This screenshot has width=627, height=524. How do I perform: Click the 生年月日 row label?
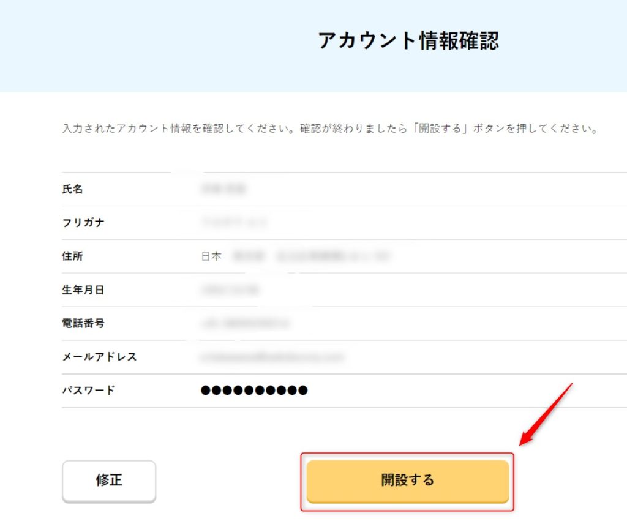tap(83, 290)
